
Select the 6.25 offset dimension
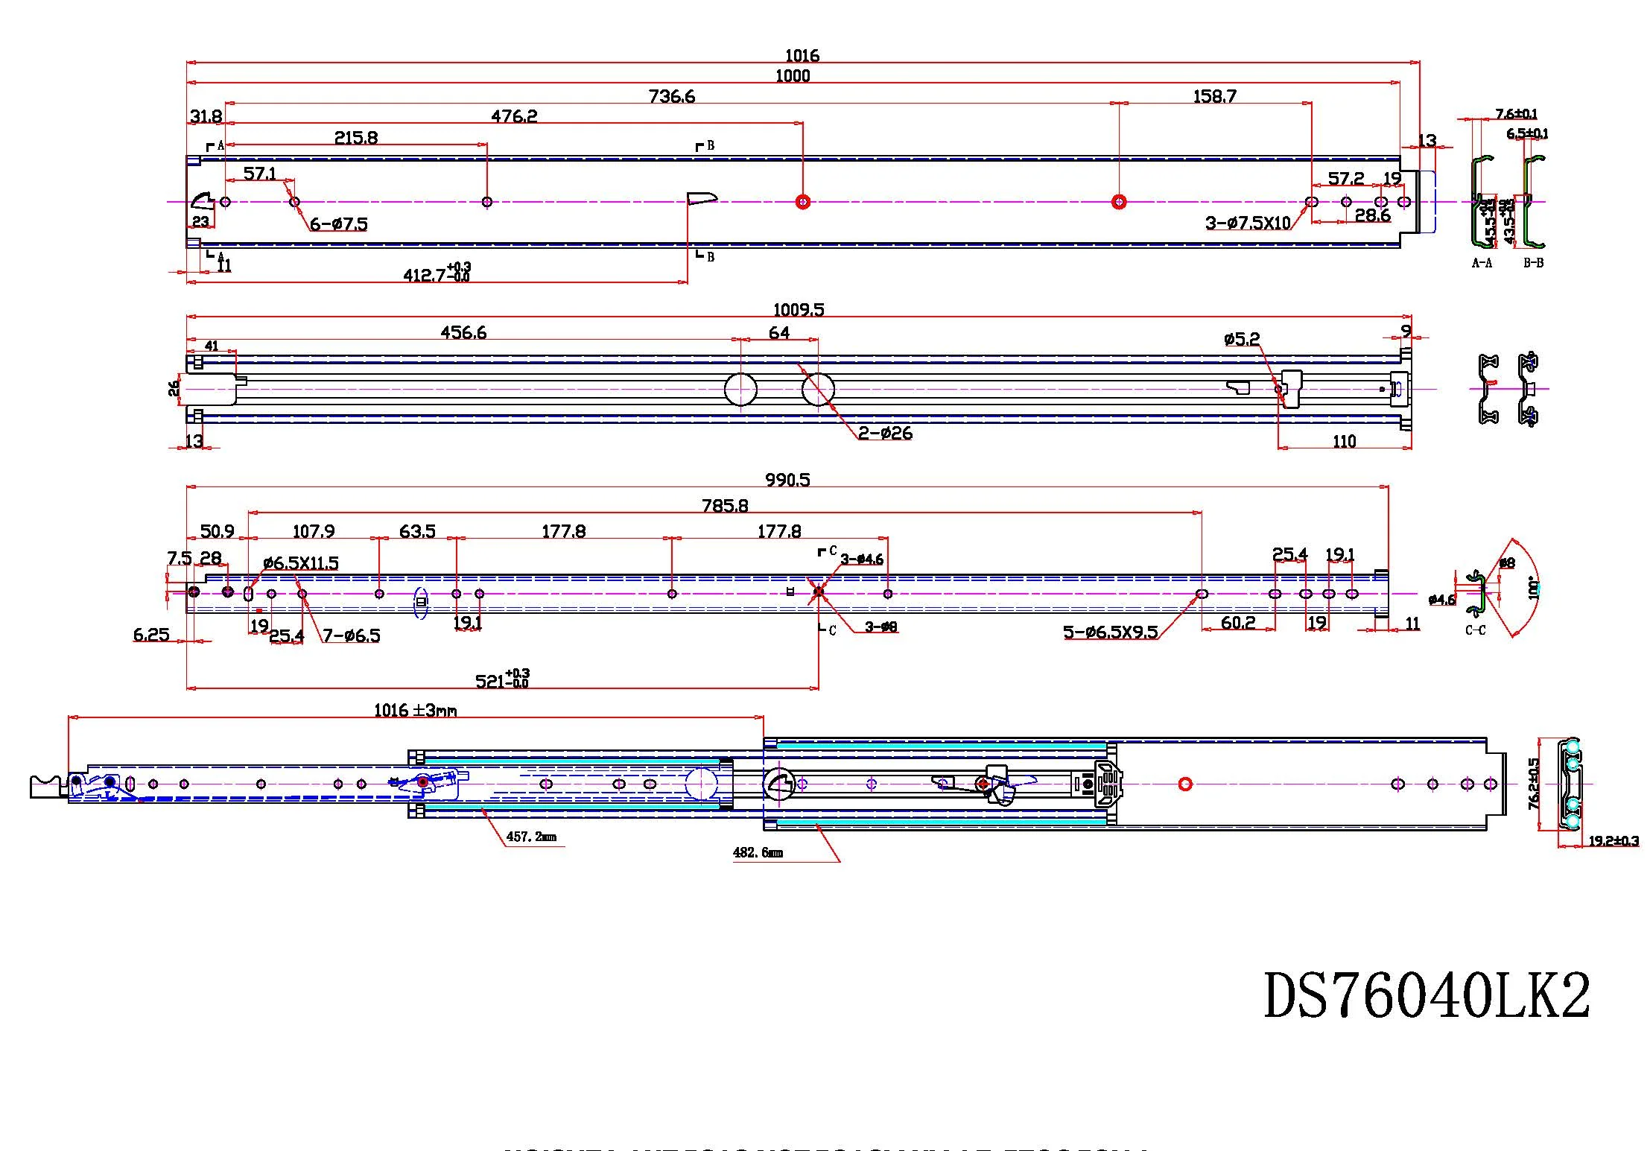tap(151, 635)
